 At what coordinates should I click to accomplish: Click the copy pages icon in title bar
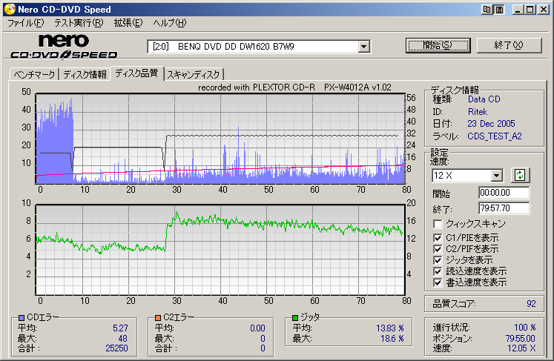coord(487,9)
